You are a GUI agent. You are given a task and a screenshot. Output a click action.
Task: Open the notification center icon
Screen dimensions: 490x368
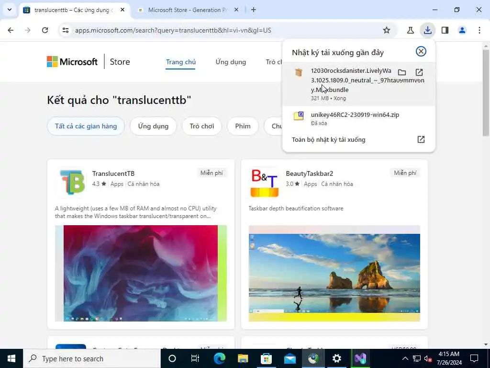(x=474, y=358)
